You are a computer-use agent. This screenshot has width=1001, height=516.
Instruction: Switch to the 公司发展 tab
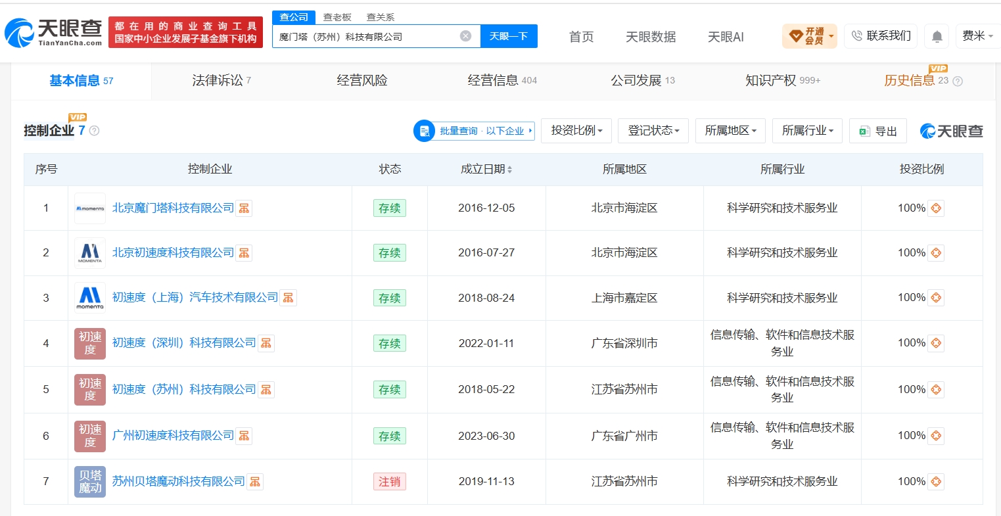pos(643,81)
